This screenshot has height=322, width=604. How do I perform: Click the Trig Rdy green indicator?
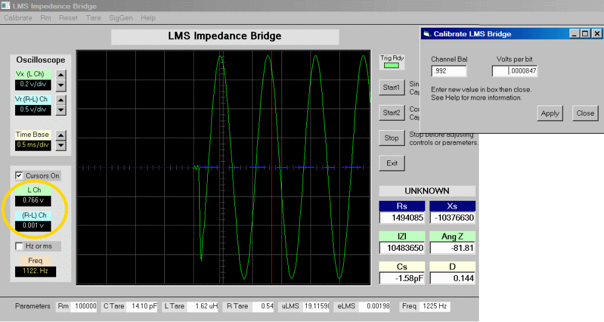(391, 65)
